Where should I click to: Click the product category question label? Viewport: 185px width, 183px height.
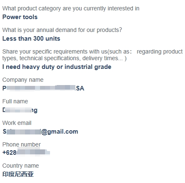click(71, 9)
